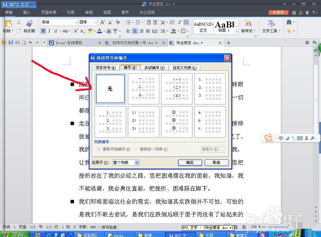
Task: Click the open folder icon
Action: pos(4,43)
